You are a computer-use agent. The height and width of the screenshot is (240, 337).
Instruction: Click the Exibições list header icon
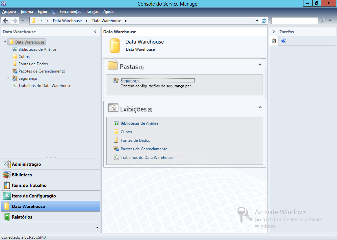pos(113,107)
